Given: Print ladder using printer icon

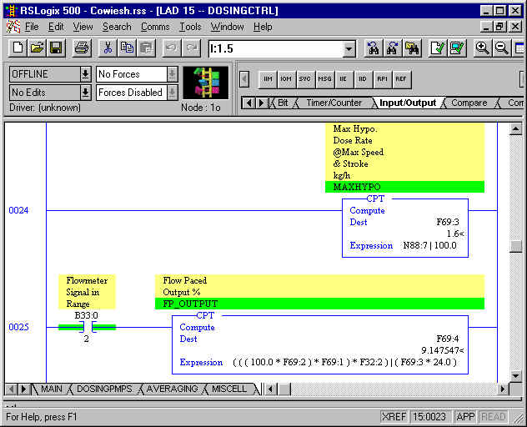Looking at the screenshot, I should (82, 48).
